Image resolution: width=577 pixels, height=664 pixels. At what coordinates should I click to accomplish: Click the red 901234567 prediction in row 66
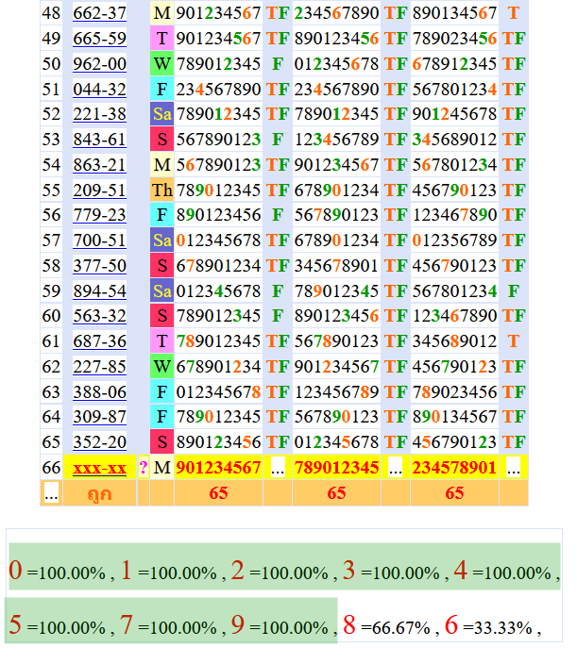218,467
